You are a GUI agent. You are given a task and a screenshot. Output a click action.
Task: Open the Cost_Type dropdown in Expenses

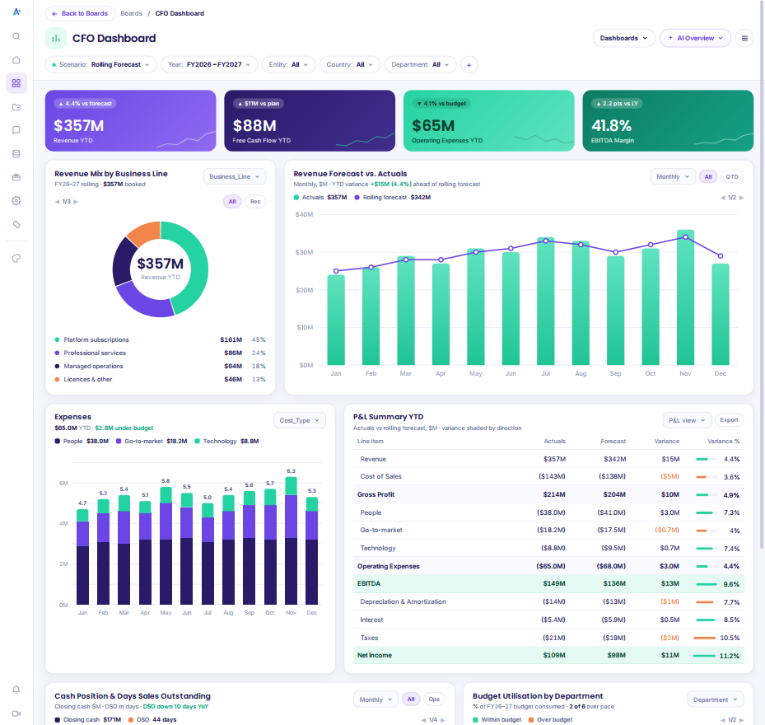tap(300, 420)
